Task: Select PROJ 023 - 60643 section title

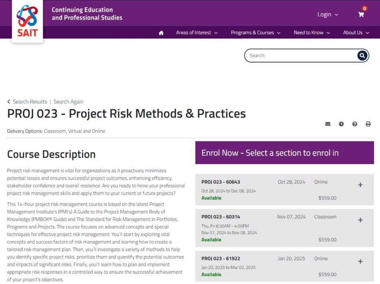Action: 220,182
